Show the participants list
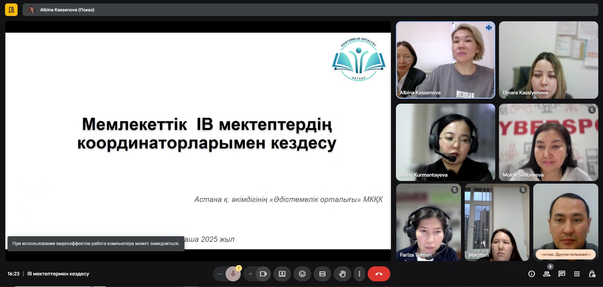 click(x=547, y=274)
